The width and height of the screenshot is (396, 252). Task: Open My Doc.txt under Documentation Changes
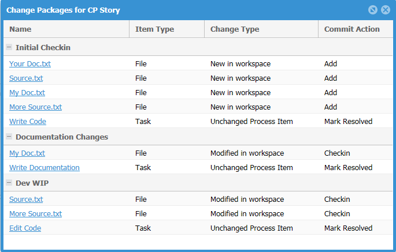pyautogui.click(x=27, y=153)
